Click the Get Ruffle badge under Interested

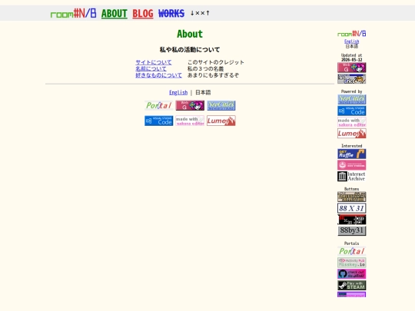pyautogui.click(x=352, y=154)
